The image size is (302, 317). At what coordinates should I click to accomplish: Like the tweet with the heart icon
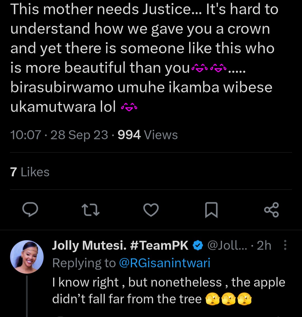click(151, 210)
